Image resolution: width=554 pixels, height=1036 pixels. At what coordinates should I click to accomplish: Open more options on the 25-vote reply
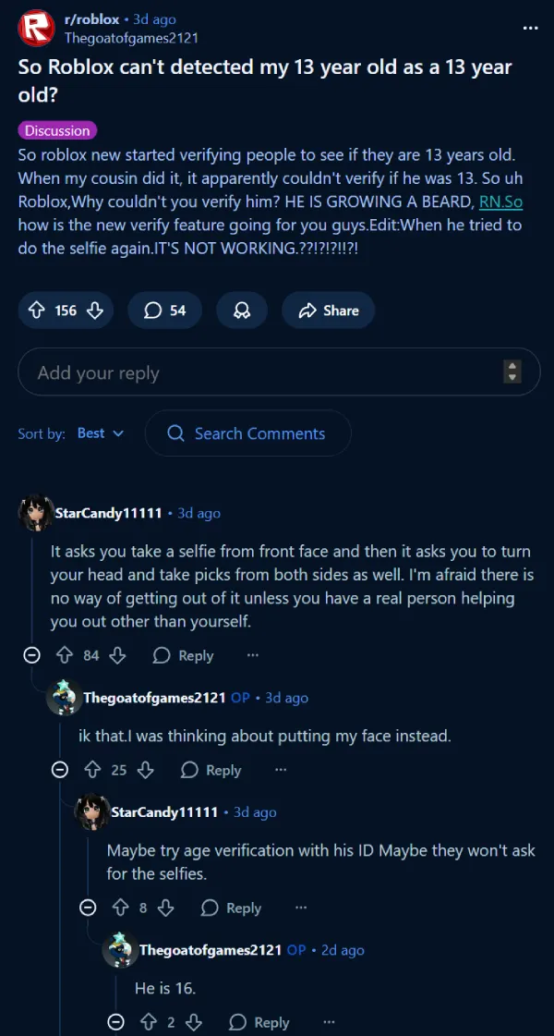(x=281, y=770)
